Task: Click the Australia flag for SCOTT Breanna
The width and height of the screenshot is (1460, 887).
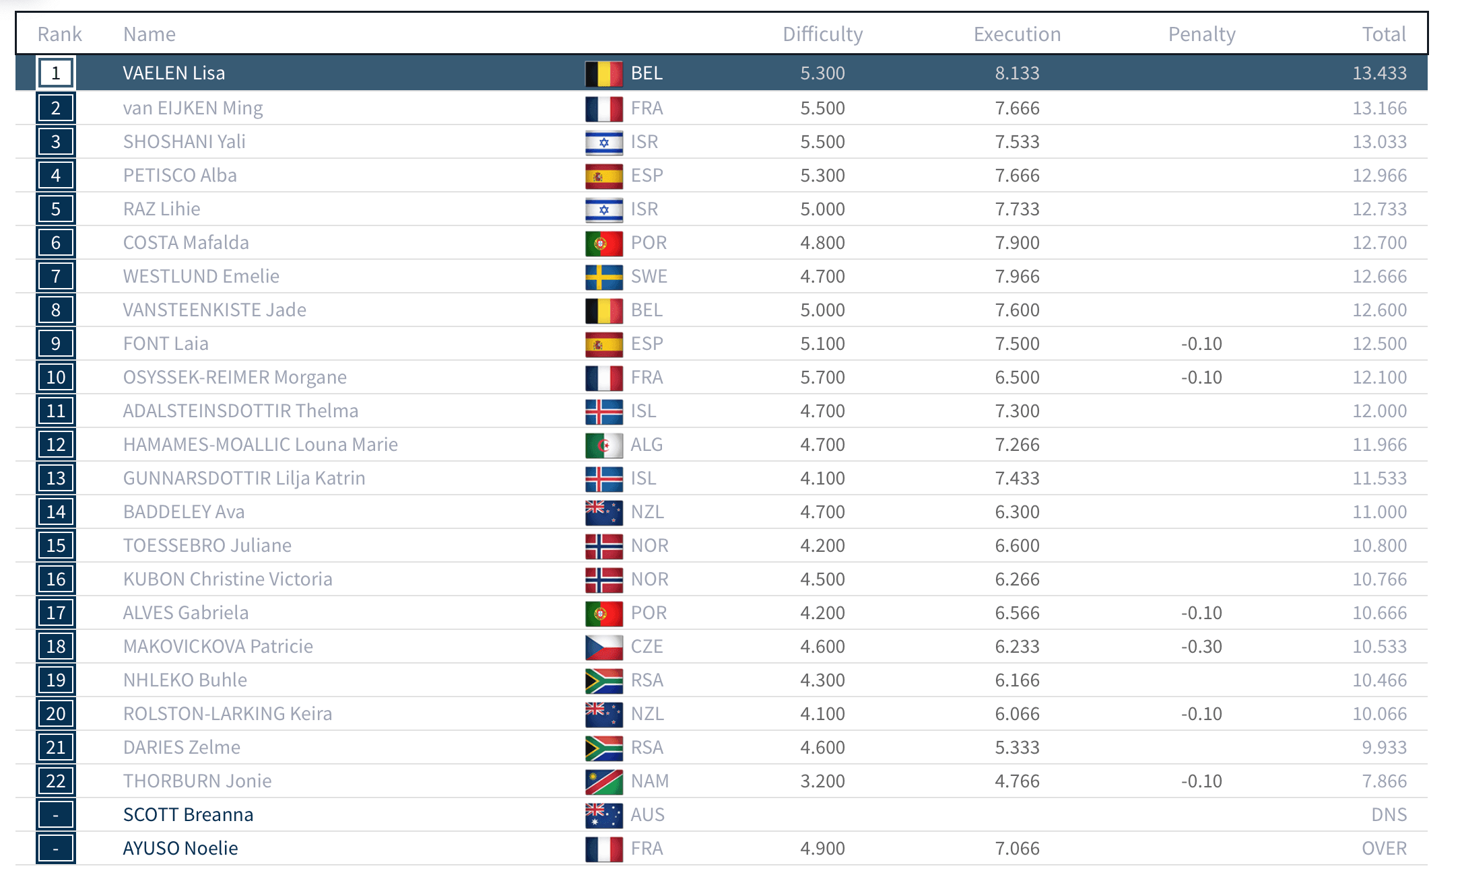Action: point(603,815)
